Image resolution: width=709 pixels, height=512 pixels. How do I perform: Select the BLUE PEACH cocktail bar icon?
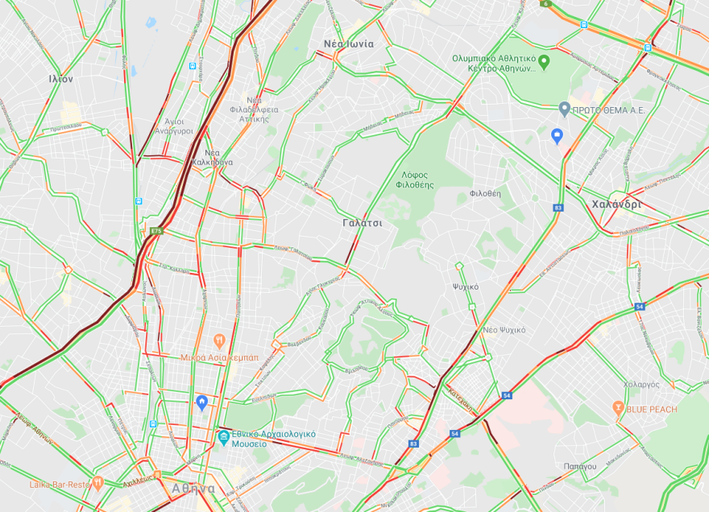(618, 408)
